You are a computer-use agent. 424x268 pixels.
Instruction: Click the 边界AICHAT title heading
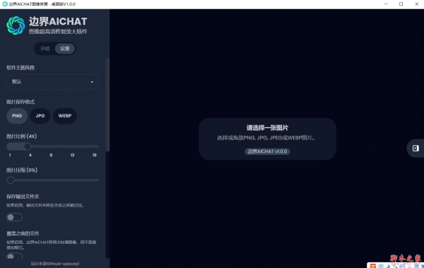coord(58,21)
